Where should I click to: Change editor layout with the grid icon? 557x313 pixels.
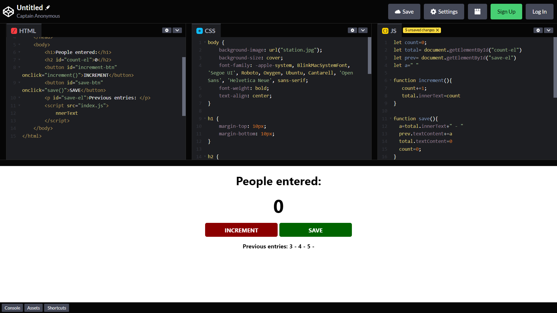(x=477, y=12)
